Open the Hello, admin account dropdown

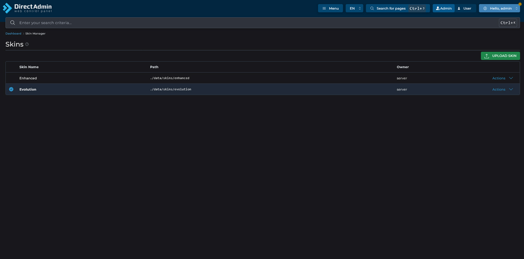coord(499,8)
